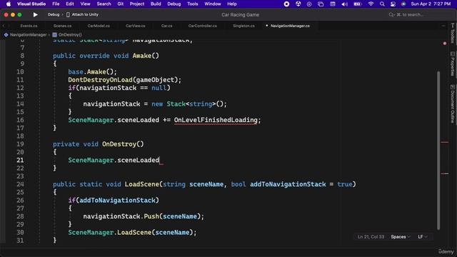
Task: Click the Run play button
Action: click(x=35, y=14)
